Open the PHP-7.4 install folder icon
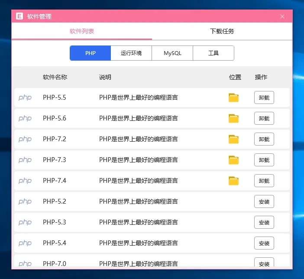 click(x=233, y=181)
